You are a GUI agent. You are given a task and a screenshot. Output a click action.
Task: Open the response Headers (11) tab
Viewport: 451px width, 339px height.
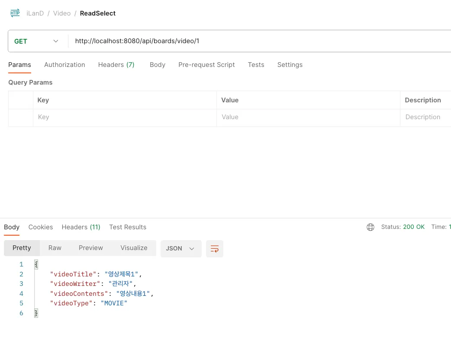click(81, 227)
